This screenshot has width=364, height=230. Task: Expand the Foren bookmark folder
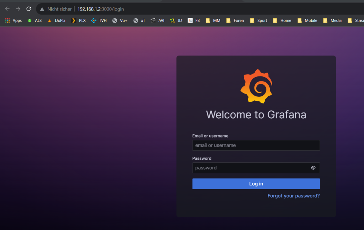coord(235,20)
